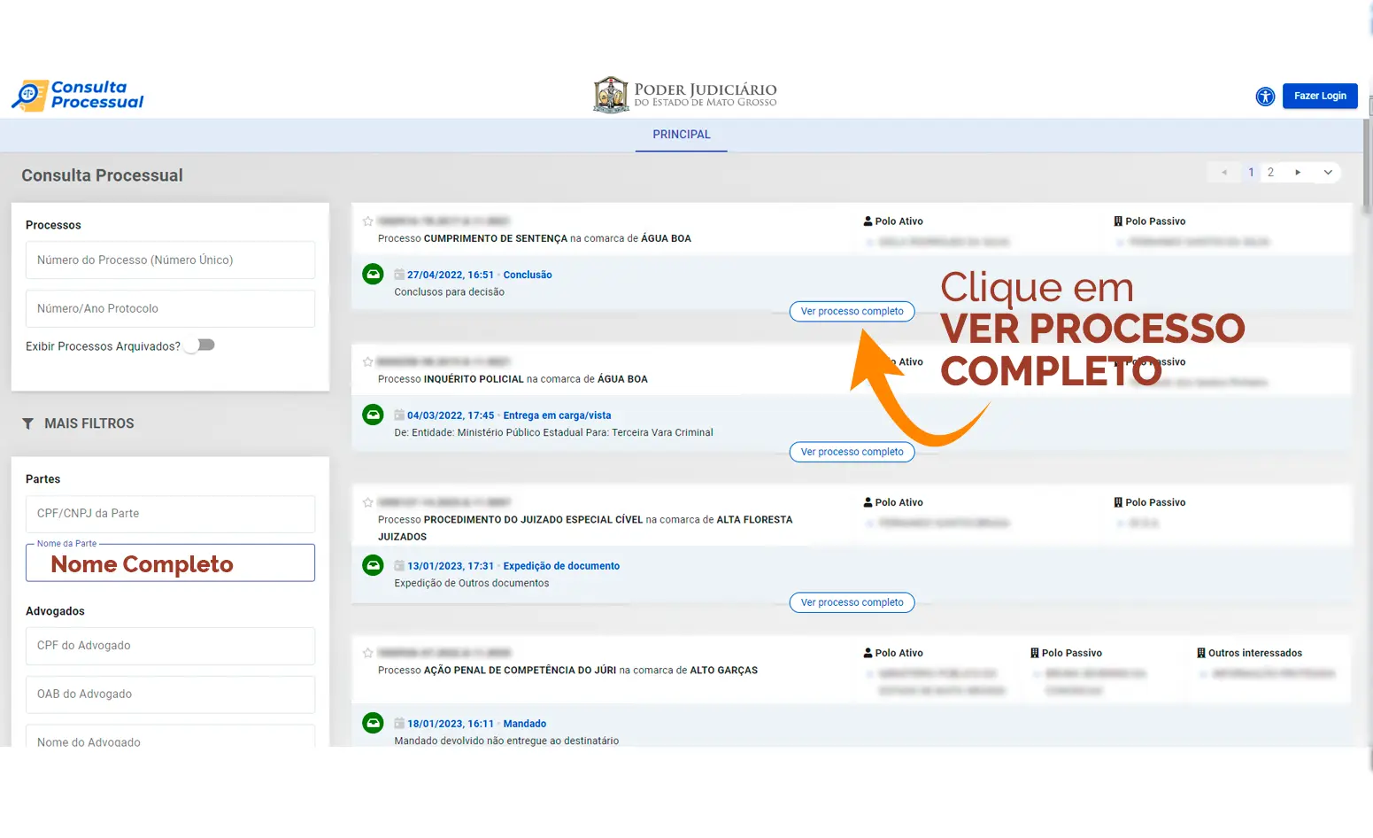
Task: Star the Cumprimento de Sentença process
Action: [x=367, y=221]
